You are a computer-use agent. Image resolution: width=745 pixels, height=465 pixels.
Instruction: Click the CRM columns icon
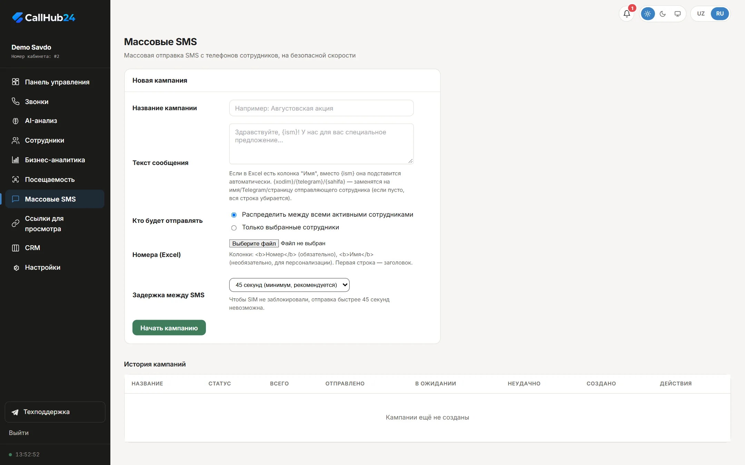pyautogui.click(x=16, y=248)
